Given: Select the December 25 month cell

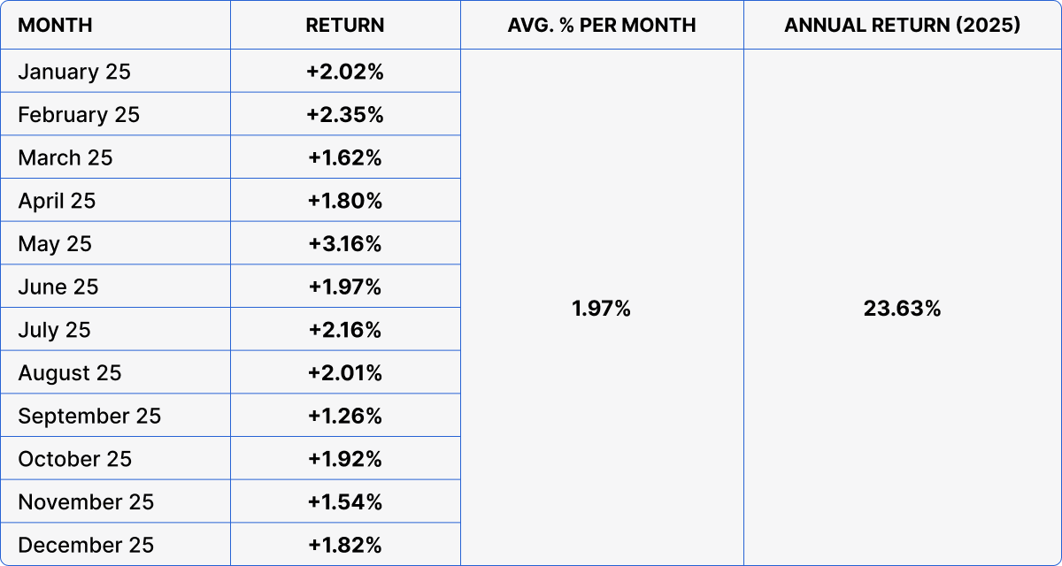Looking at the screenshot, I should coord(86,545).
